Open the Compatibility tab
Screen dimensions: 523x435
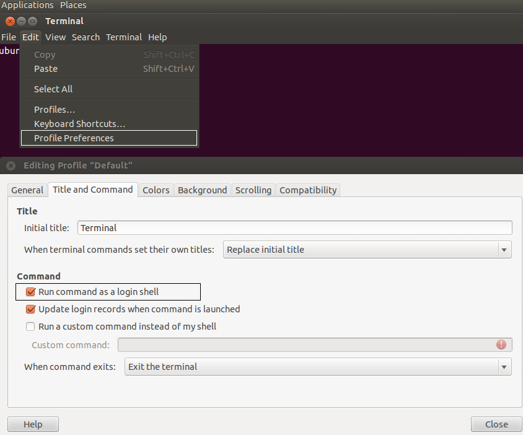click(308, 190)
